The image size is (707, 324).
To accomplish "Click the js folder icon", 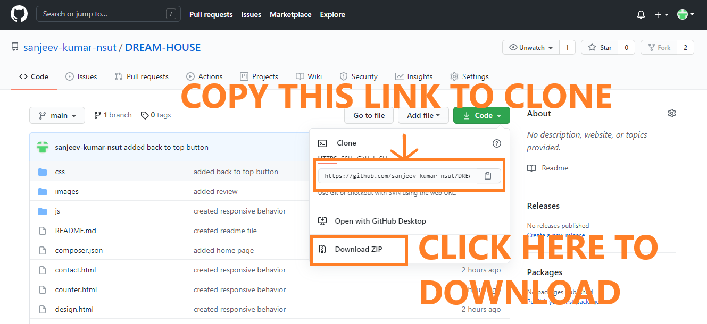I will pos(43,211).
